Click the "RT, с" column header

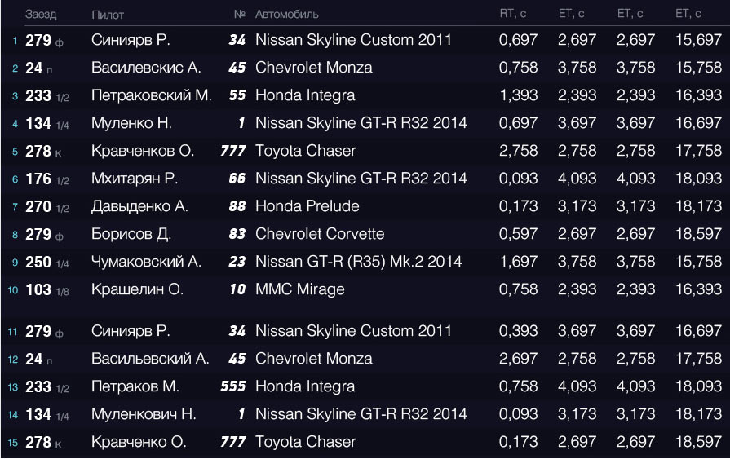pyautogui.click(x=514, y=14)
